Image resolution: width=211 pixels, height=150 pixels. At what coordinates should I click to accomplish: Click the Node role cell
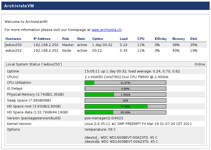point(67,51)
